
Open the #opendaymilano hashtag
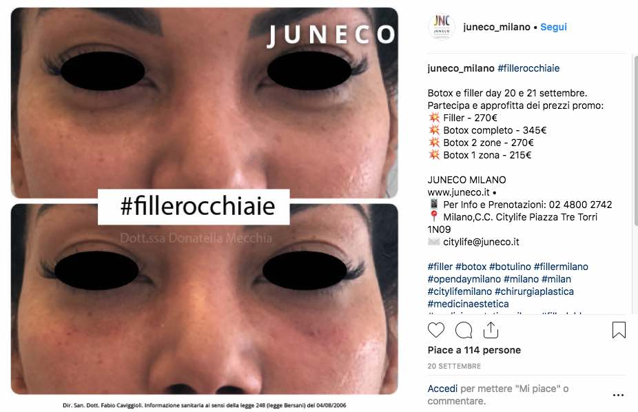(x=464, y=279)
